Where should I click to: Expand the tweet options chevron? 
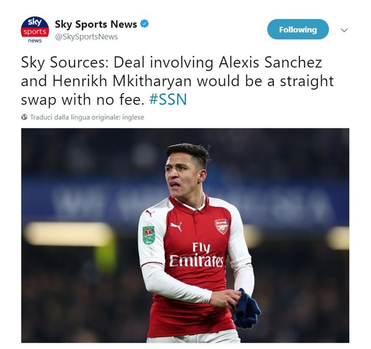click(344, 30)
